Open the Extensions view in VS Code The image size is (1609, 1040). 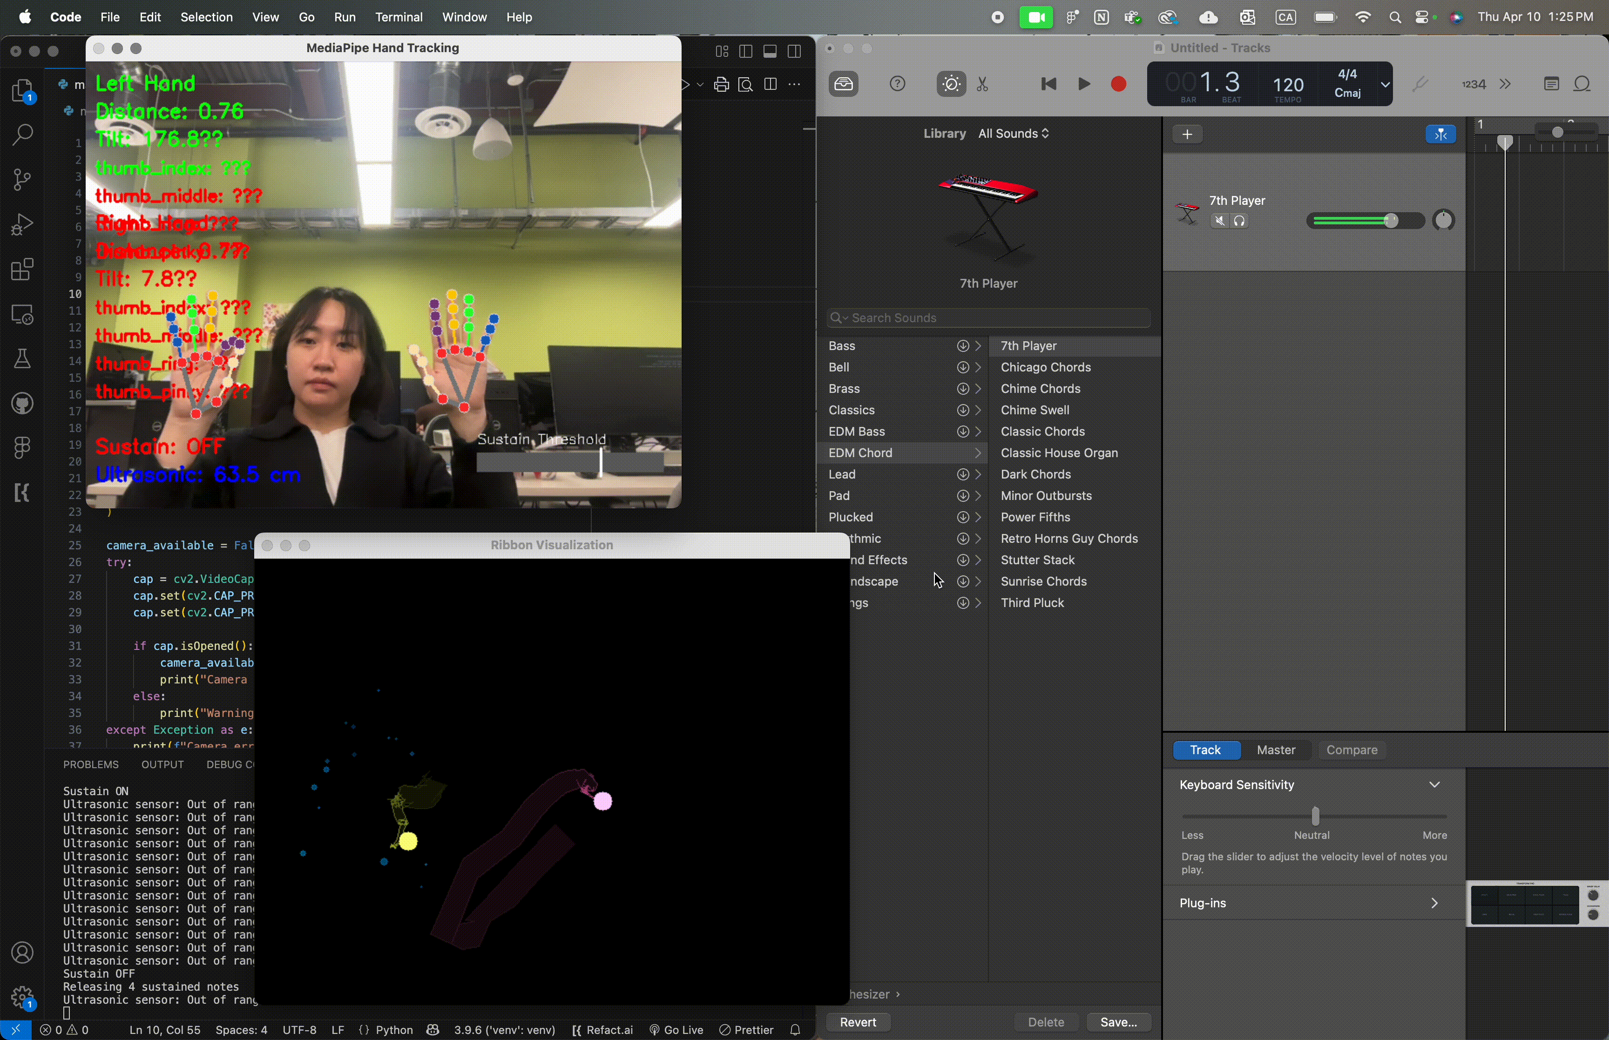click(22, 269)
